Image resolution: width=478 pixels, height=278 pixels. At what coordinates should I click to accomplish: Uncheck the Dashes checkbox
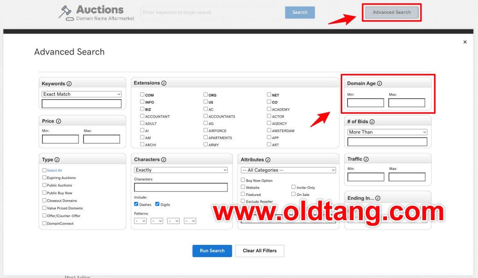136,204
